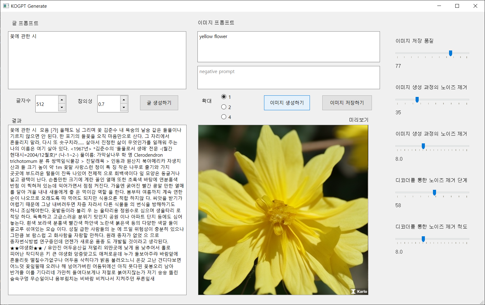Click the KOGPT Generate title bar icon
Screen dimensions: 485x305
(x=6, y=6)
